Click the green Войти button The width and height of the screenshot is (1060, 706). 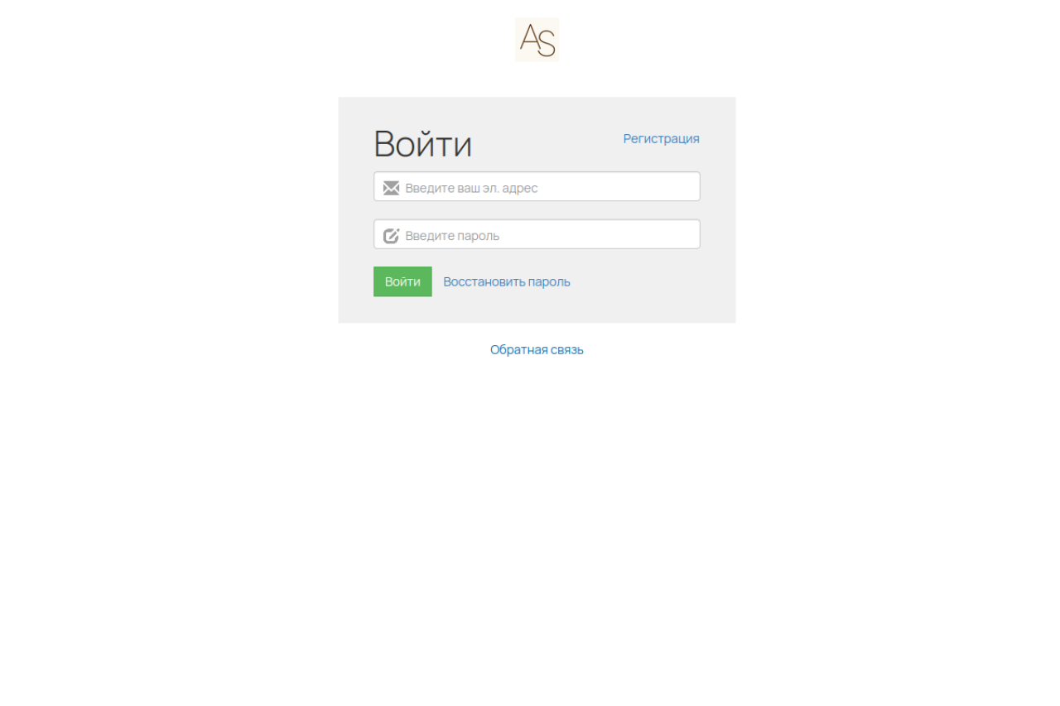(x=402, y=281)
